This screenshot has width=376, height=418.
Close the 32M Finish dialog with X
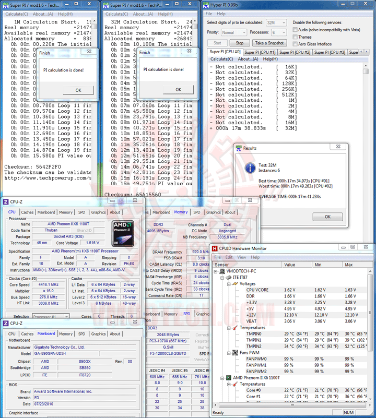click(x=189, y=51)
